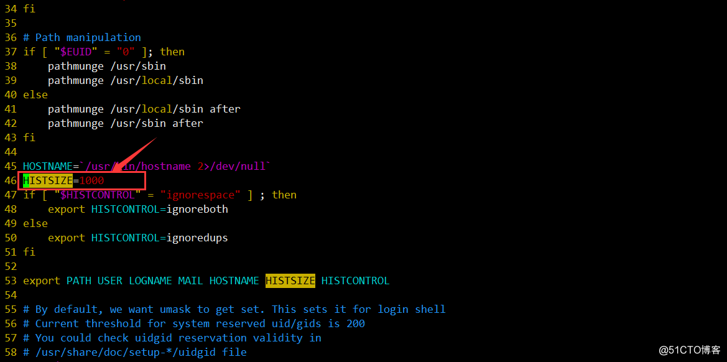Screen dimensions: 727x362
Task: Click 'then' at end of line 47
Action: pos(284,194)
